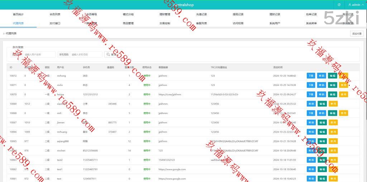Viewport: 367px width, 182px height.
Task: Edit the jiemen agent row
Action: (x=322, y=122)
